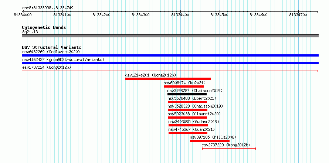The height and width of the screenshot is (163, 329).
Task: Click nsv5923038 (Almarri2020) label
Action: 194,114
